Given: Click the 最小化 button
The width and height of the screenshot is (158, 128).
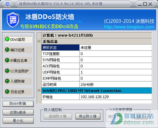Looking at the screenshot, I should [18, 121].
